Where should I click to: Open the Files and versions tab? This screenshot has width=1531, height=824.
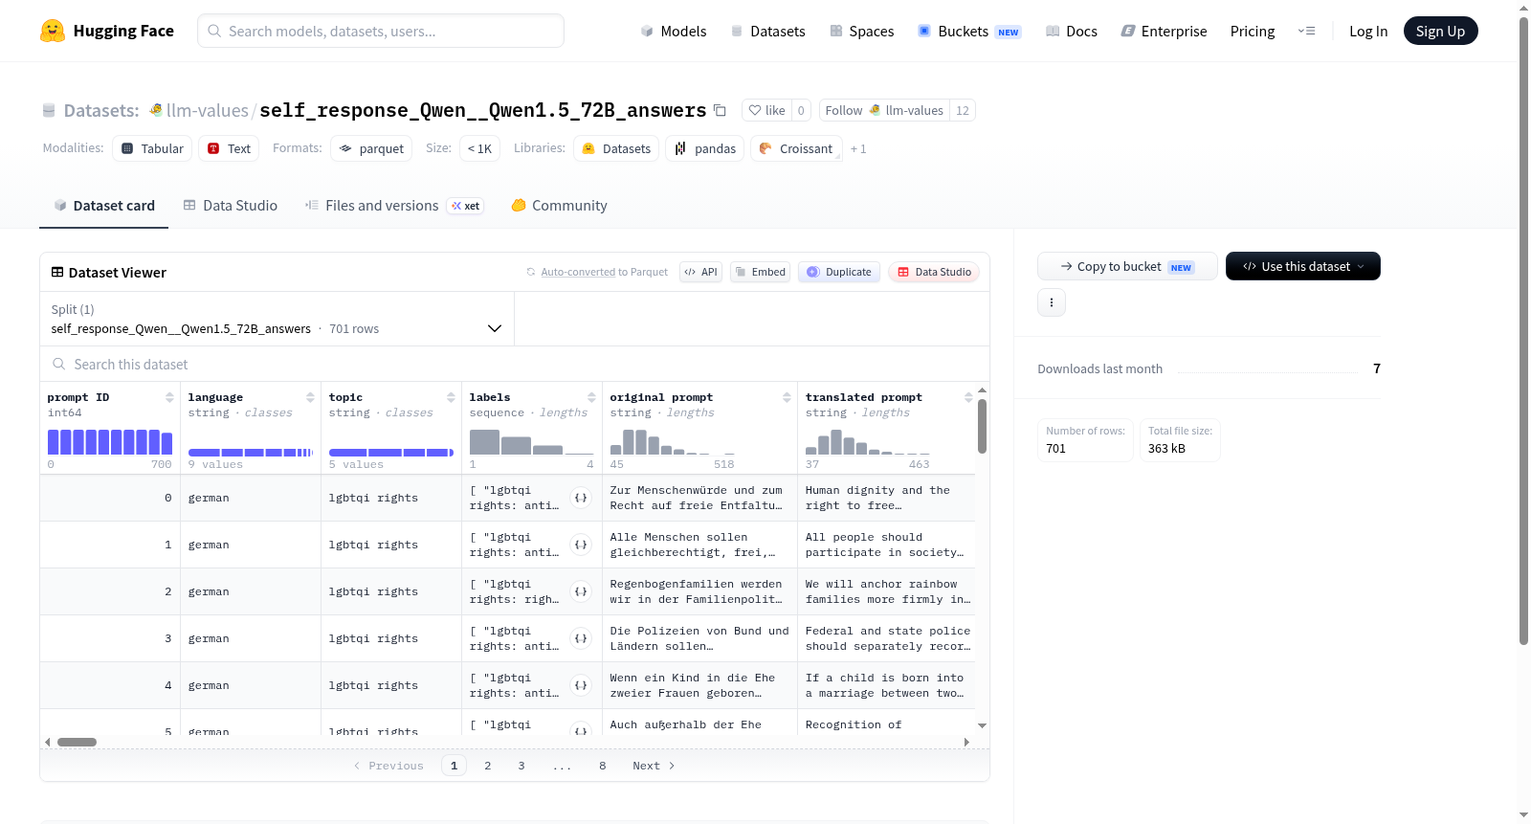(394, 206)
